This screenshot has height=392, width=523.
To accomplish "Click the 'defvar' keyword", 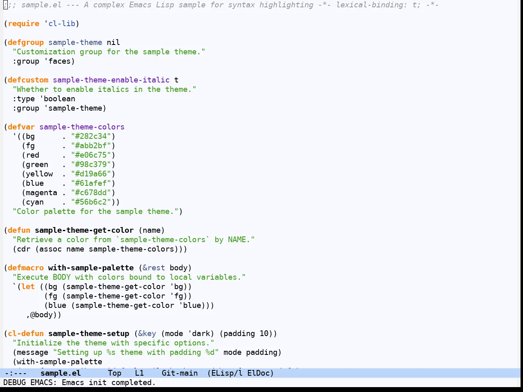I will click(x=21, y=127).
